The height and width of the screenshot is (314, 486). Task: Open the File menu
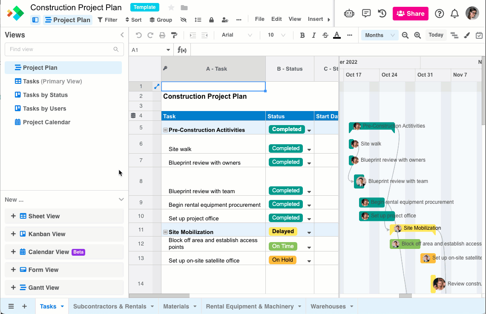260,19
